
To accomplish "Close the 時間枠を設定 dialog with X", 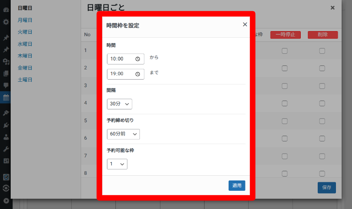I will point(245,24).
